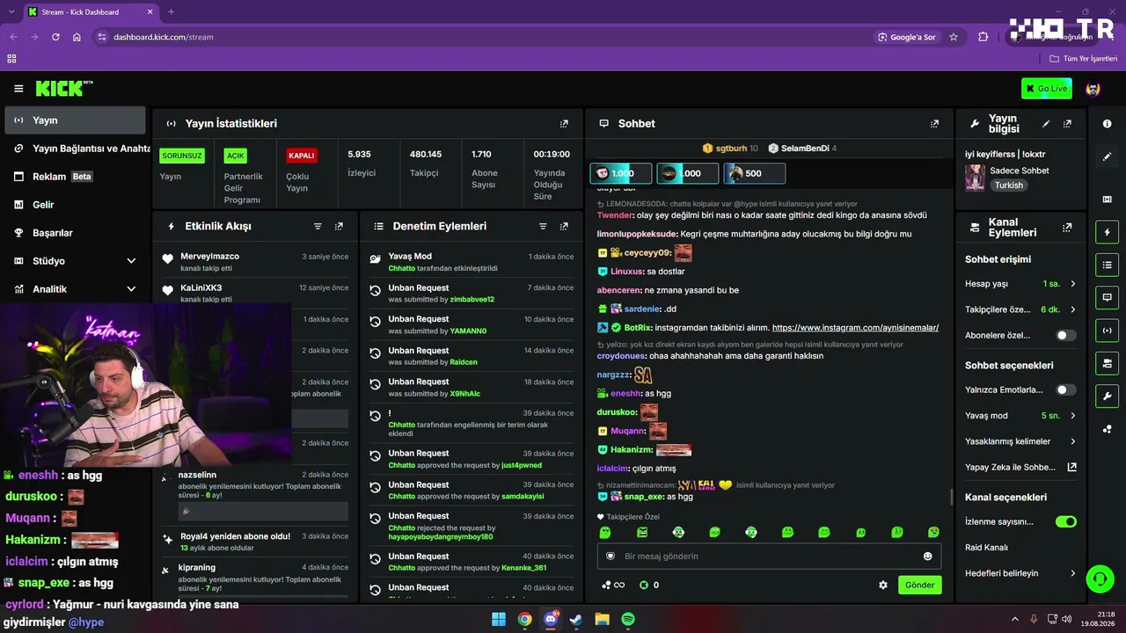The image size is (1126, 633).
Task: Open Raid Kanalı option
Action: pyautogui.click(x=986, y=547)
